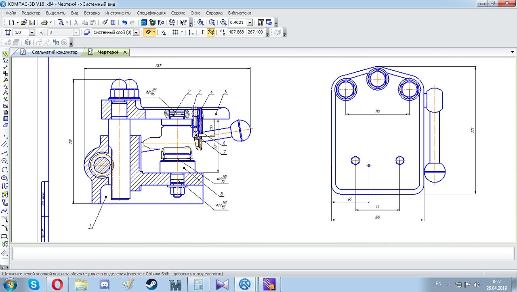Expand the view scale 1.0 dropdown
The width and height of the screenshot is (517, 292).
tap(32, 32)
